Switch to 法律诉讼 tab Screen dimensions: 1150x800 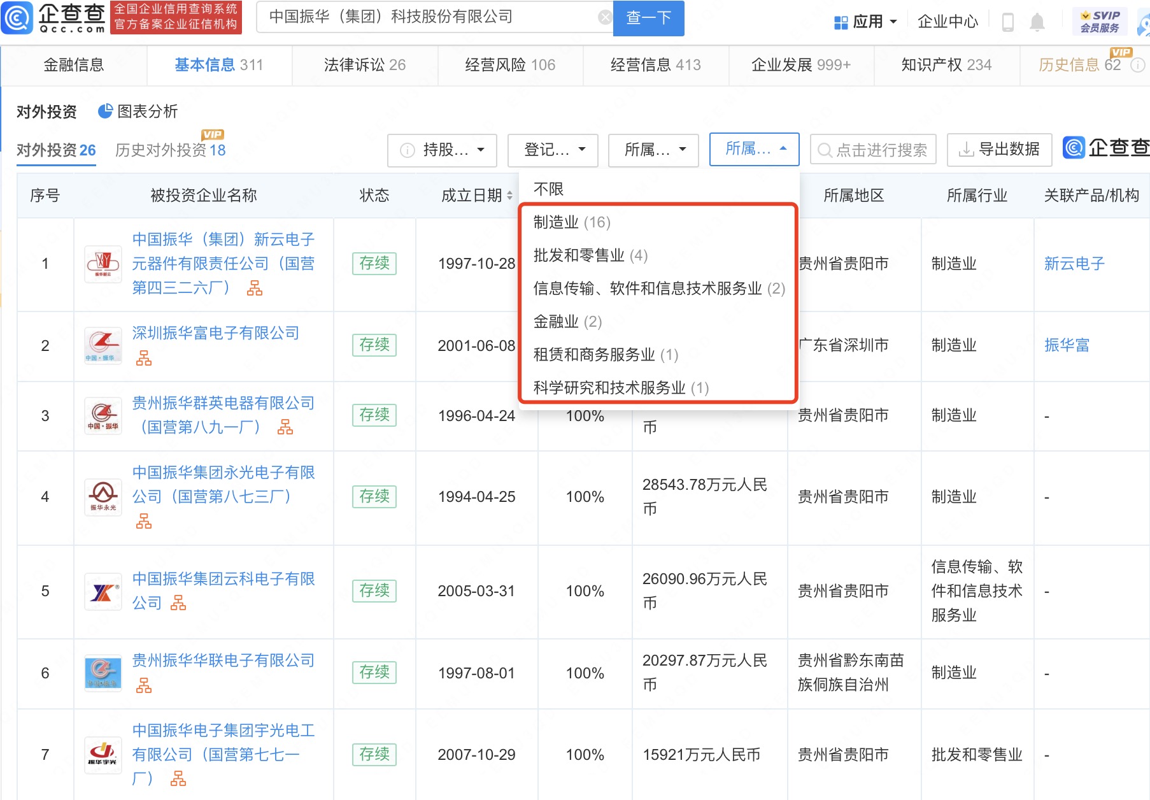365,65
